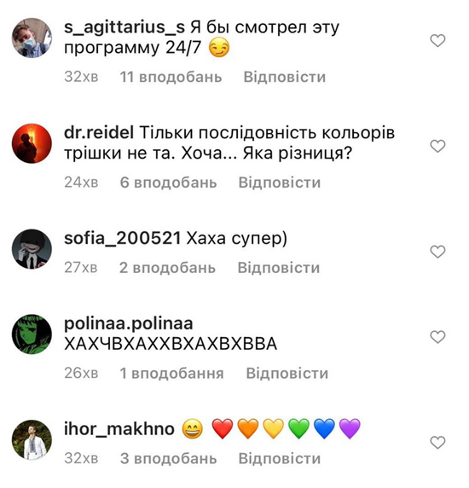Tap the heart next to sofia_200521's comment
The width and height of the screenshot is (469, 488).
click(437, 252)
